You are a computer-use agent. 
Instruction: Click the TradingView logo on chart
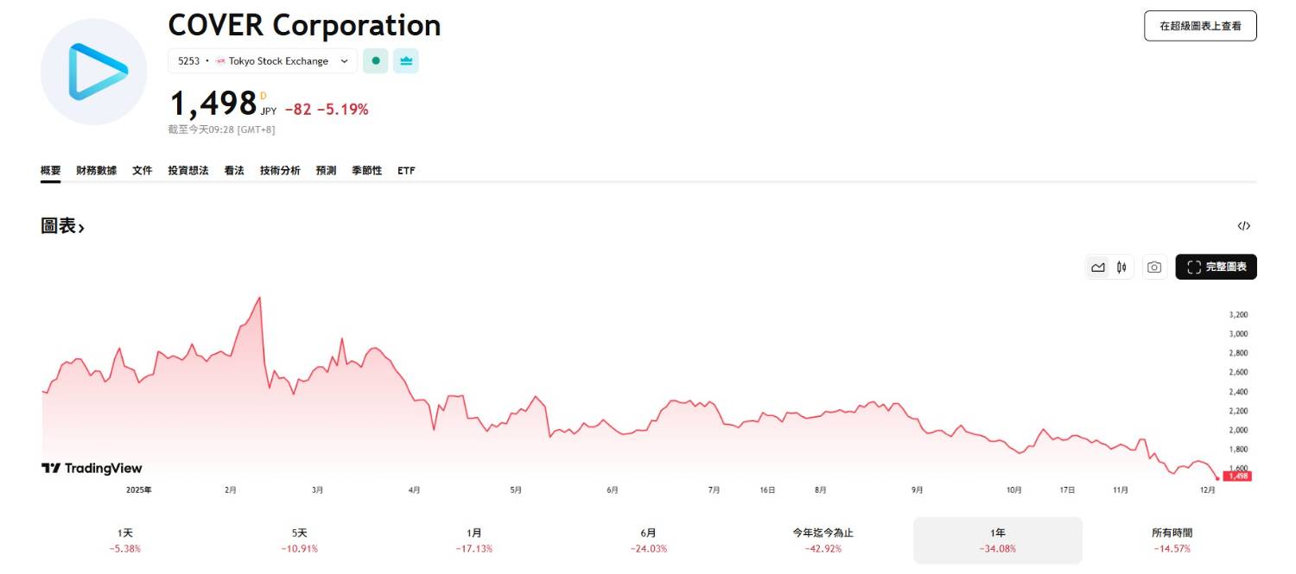pos(92,468)
